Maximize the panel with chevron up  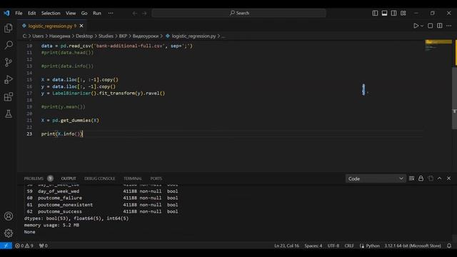[440, 178]
